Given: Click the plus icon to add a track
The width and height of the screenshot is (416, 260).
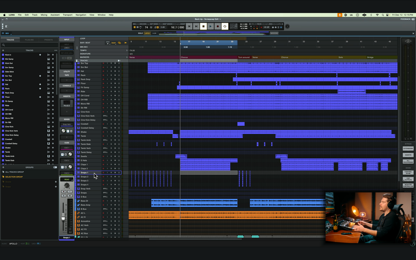Looking at the screenshot, I should [x=3, y=50].
